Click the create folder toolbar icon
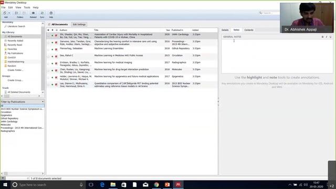Image resolution: width=336 pixels, height=189 pixels. (16, 13)
